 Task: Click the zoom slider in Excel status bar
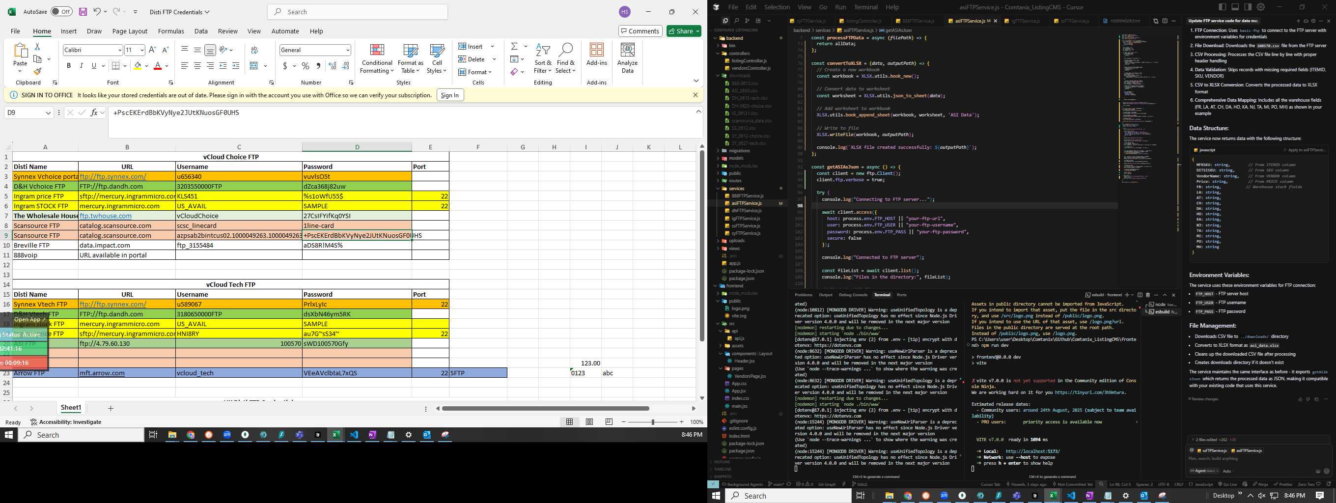tap(652, 422)
